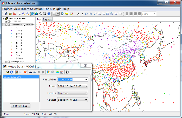Select the NoData legend entry
This screenshot has width=182, height=118.
point(19,58)
